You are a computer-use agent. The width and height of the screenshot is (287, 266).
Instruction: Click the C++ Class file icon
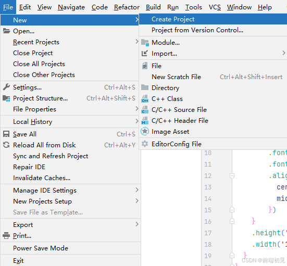(145, 99)
